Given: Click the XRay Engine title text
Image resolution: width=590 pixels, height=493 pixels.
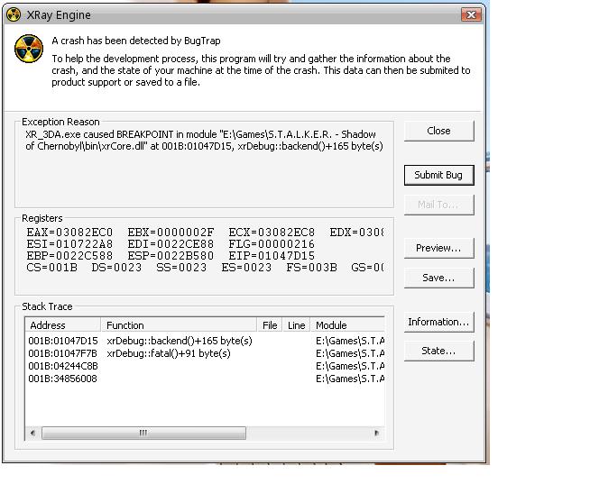Looking at the screenshot, I should tap(59, 15).
